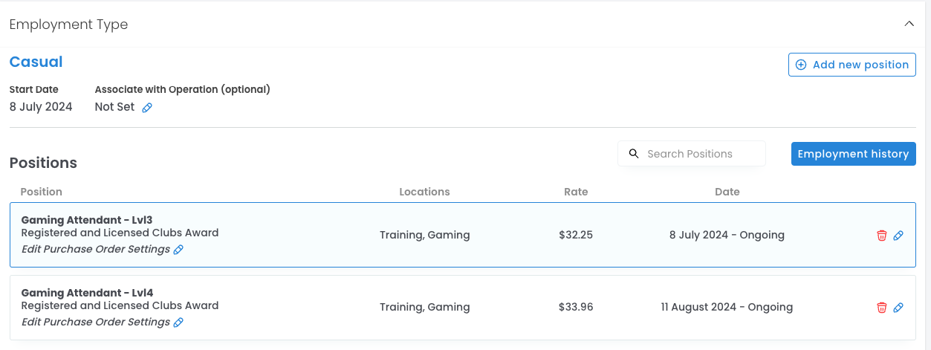The width and height of the screenshot is (931, 350).
Task: Type in the Search Positions field
Action: (698, 154)
